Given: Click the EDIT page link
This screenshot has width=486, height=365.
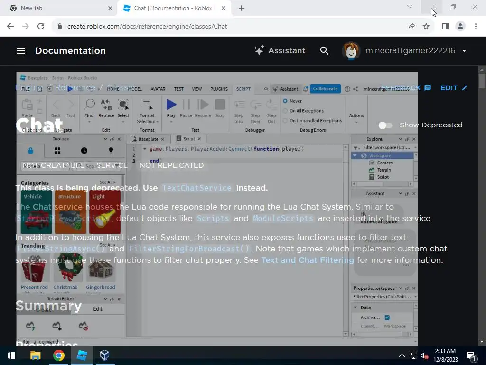Looking at the screenshot, I should click(x=454, y=88).
